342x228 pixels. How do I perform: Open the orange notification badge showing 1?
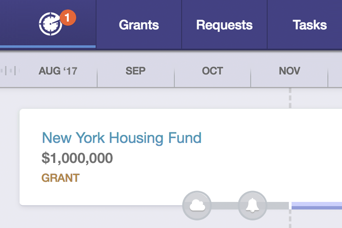click(68, 19)
